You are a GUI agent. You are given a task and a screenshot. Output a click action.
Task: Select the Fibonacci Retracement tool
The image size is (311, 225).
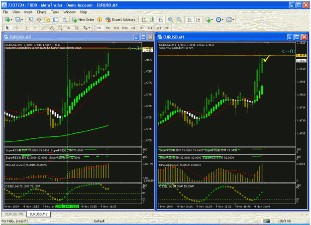click(60, 28)
